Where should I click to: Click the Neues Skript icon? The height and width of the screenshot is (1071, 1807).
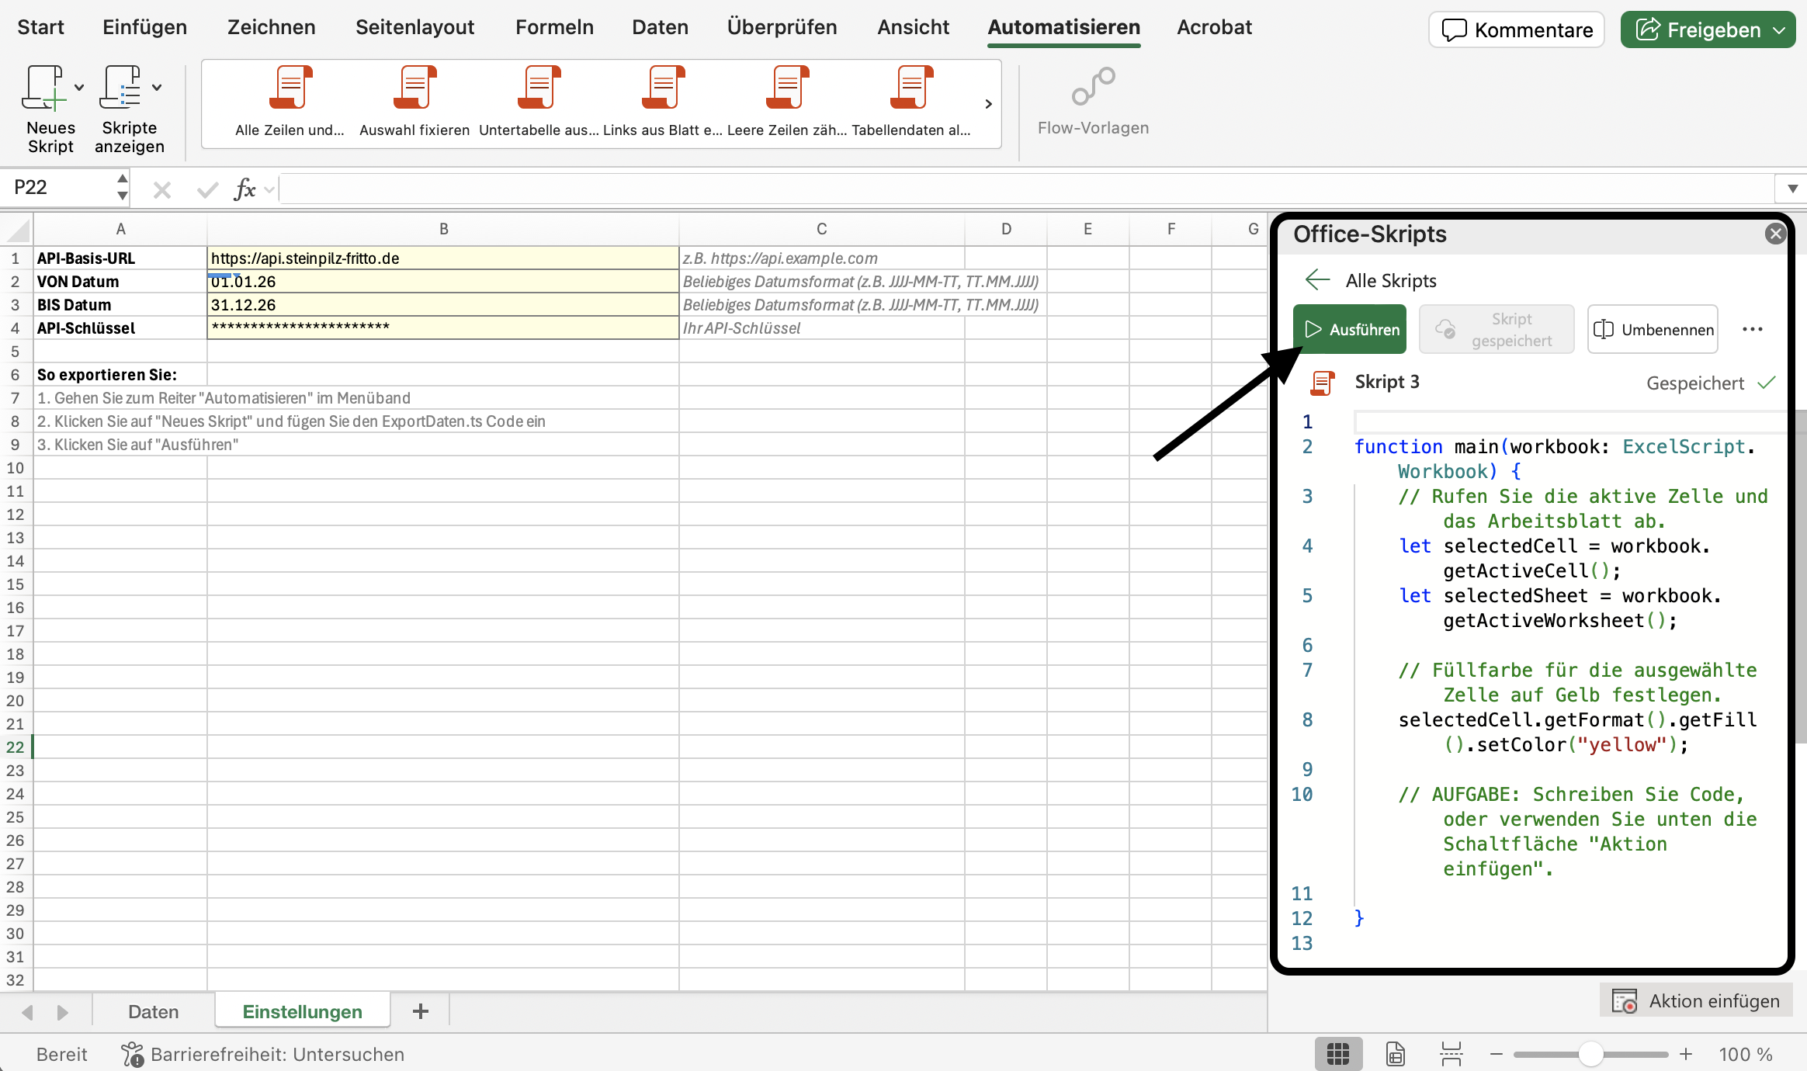[43, 88]
